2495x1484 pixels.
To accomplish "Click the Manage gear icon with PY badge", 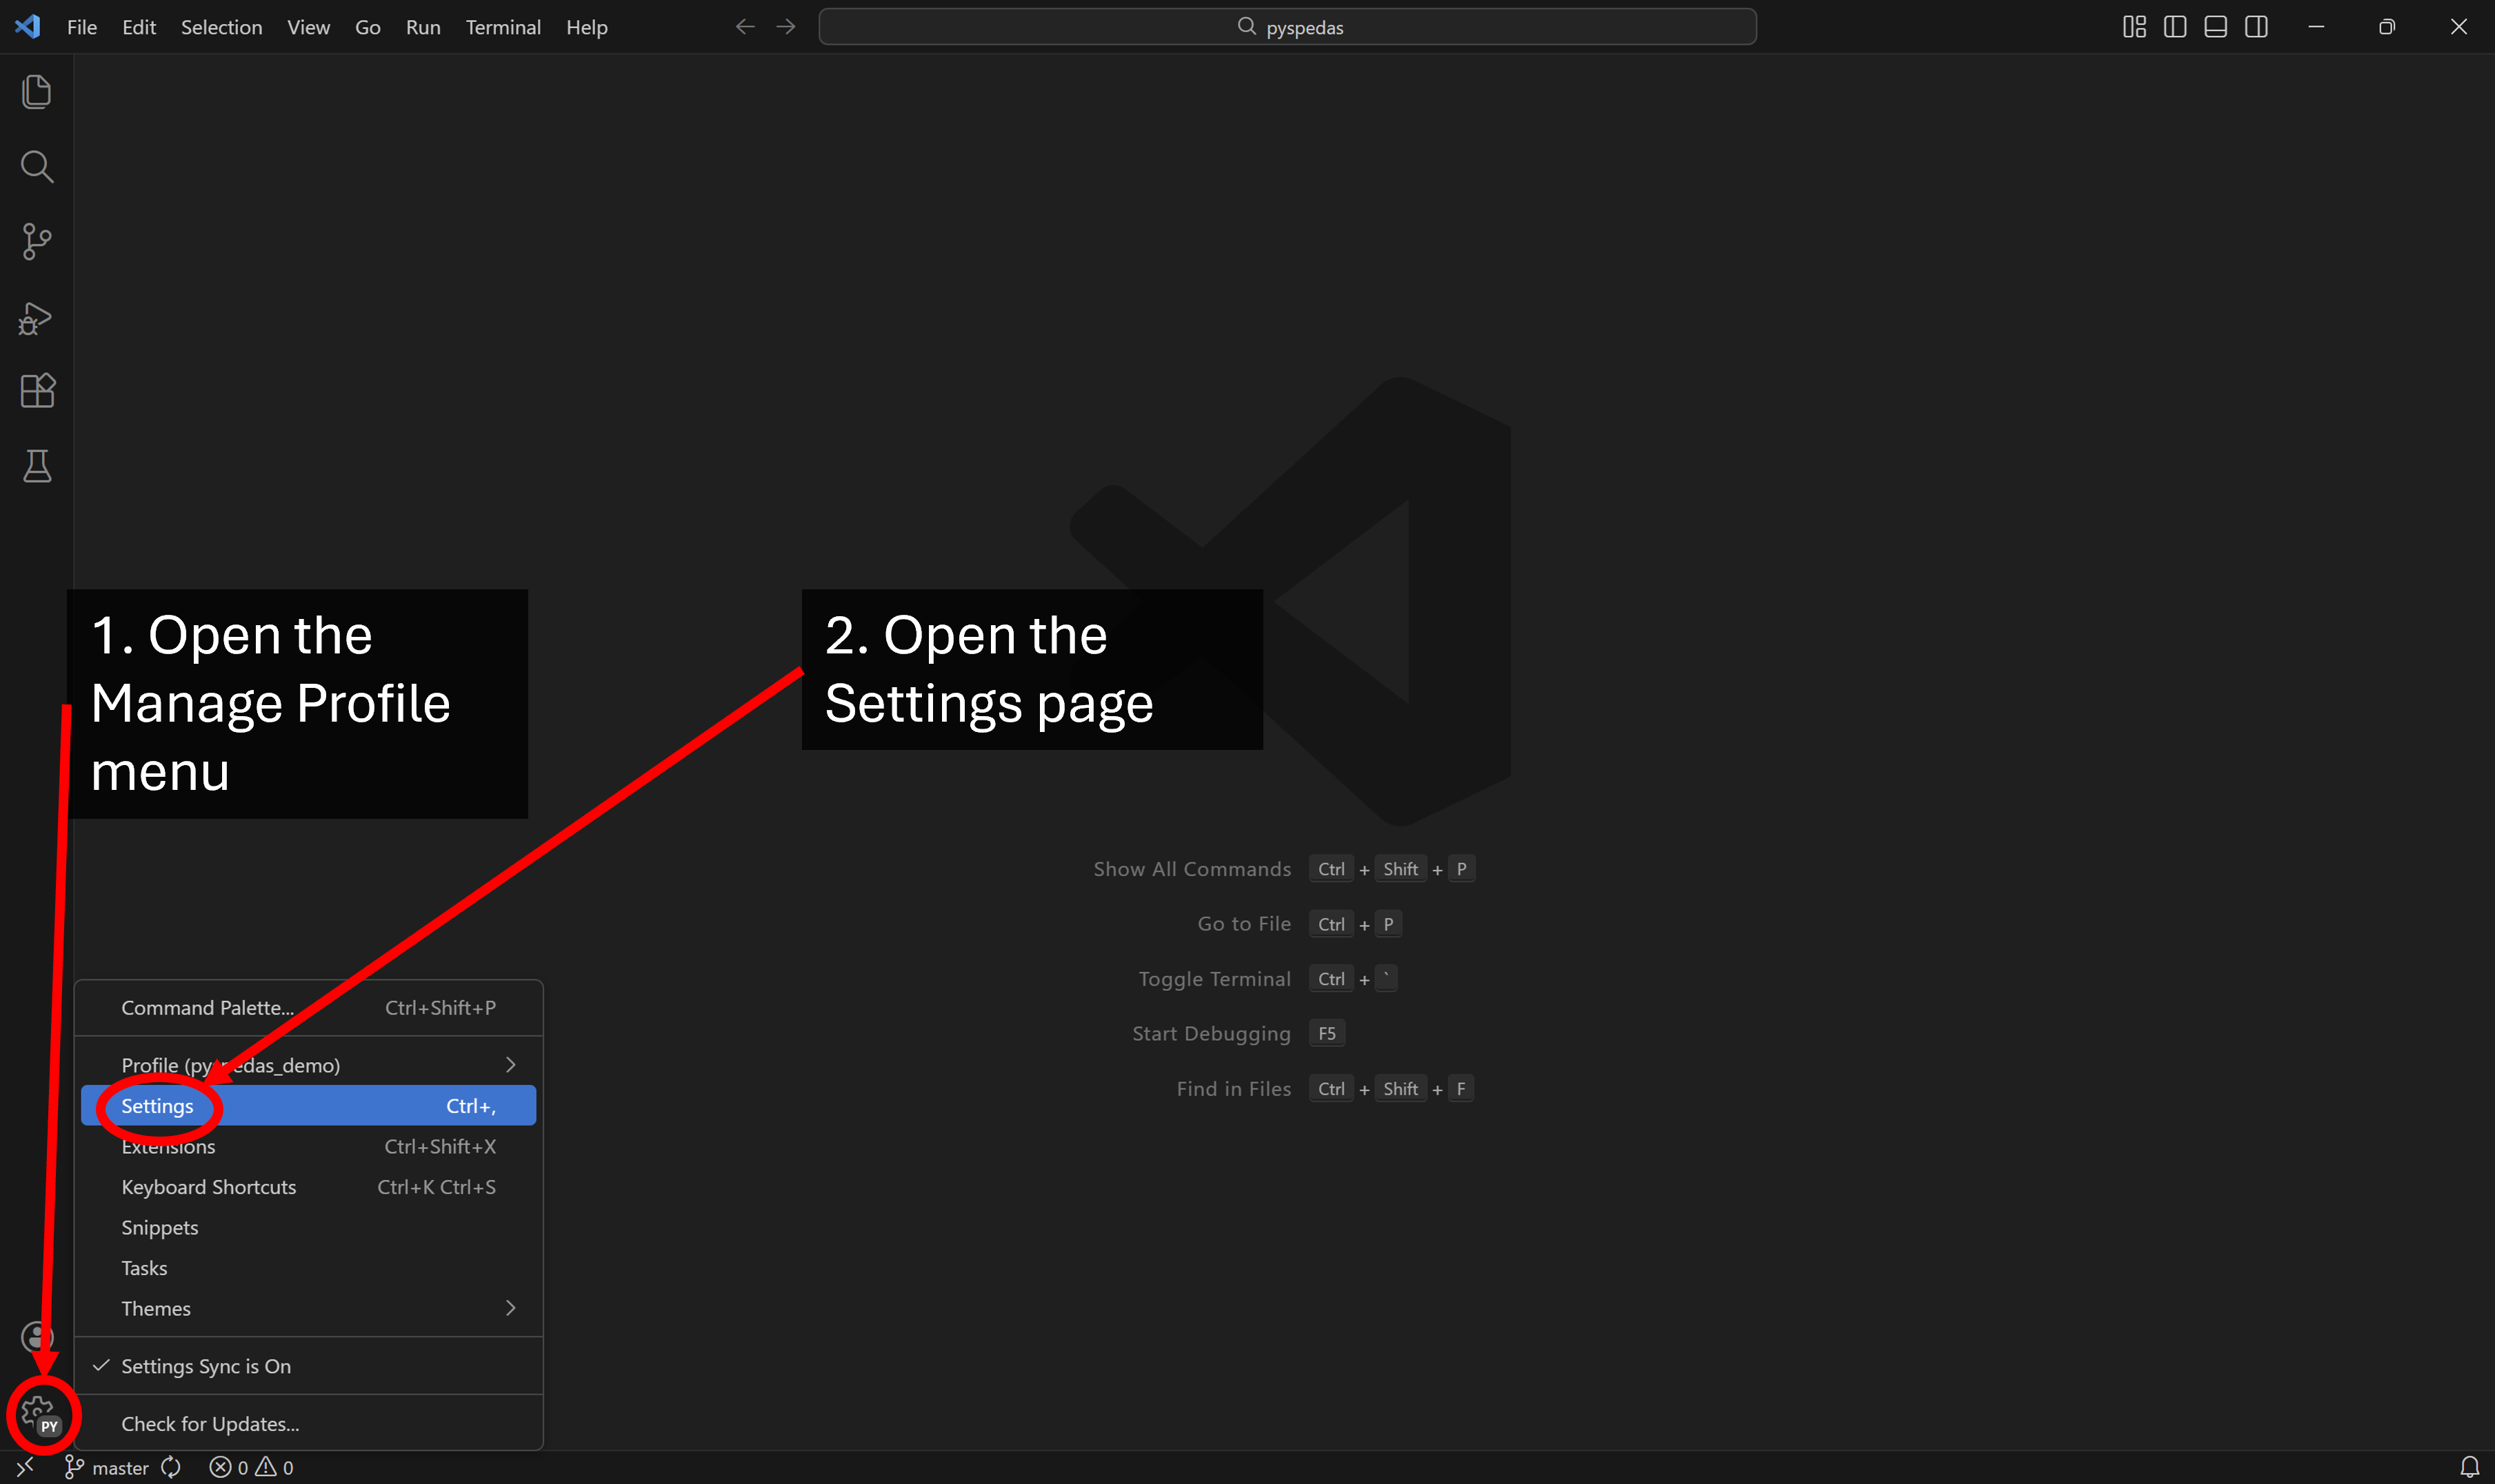I will pos(41,1415).
